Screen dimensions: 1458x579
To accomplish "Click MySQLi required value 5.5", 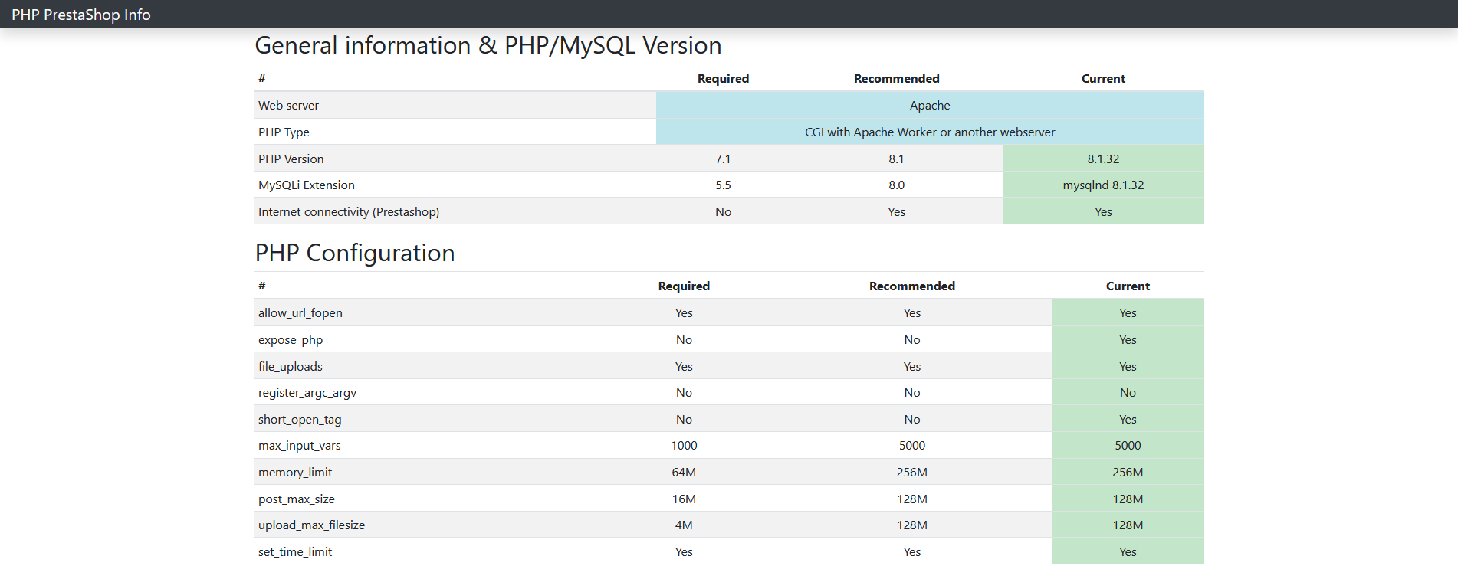I will 723,185.
